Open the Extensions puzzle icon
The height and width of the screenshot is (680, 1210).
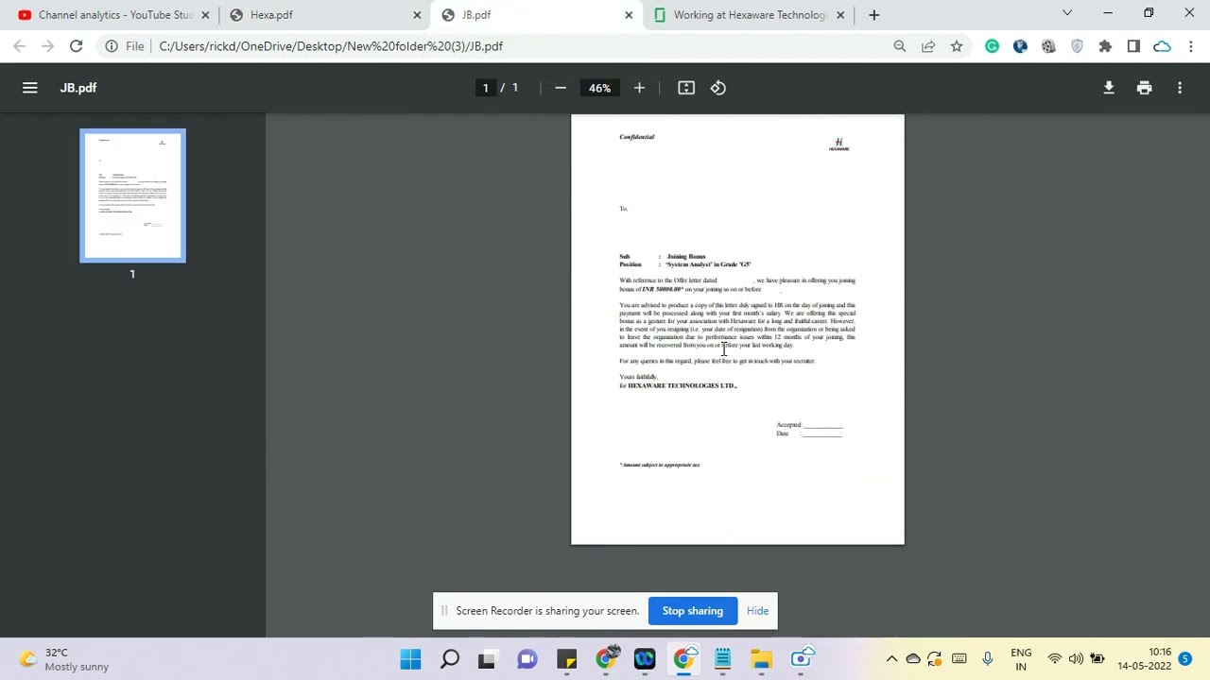coord(1105,46)
